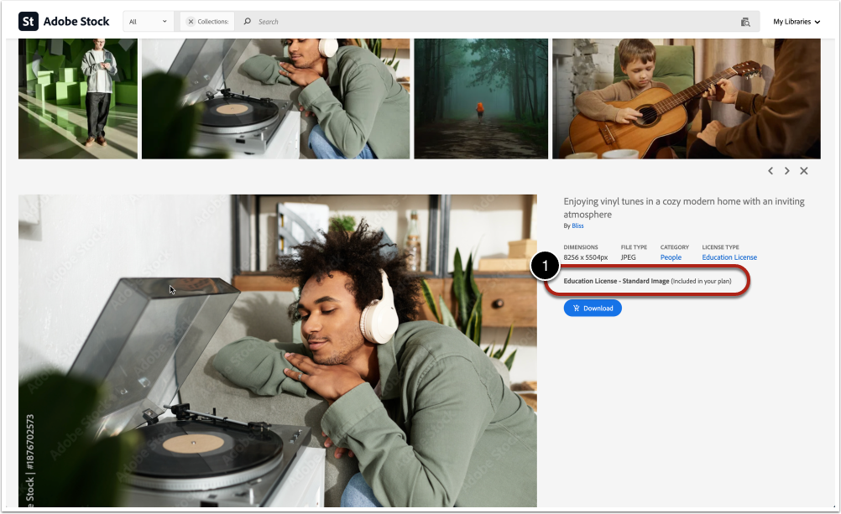
Task: Expand the My Libraries dropdown
Action: pos(795,21)
